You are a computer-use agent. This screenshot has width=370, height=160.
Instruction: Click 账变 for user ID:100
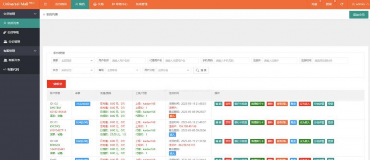[293, 141]
